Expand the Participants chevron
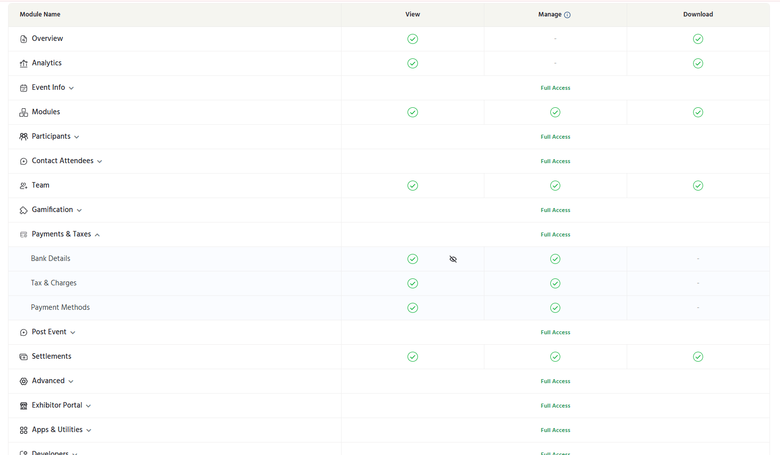This screenshot has height=455, width=780. [x=76, y=137]
